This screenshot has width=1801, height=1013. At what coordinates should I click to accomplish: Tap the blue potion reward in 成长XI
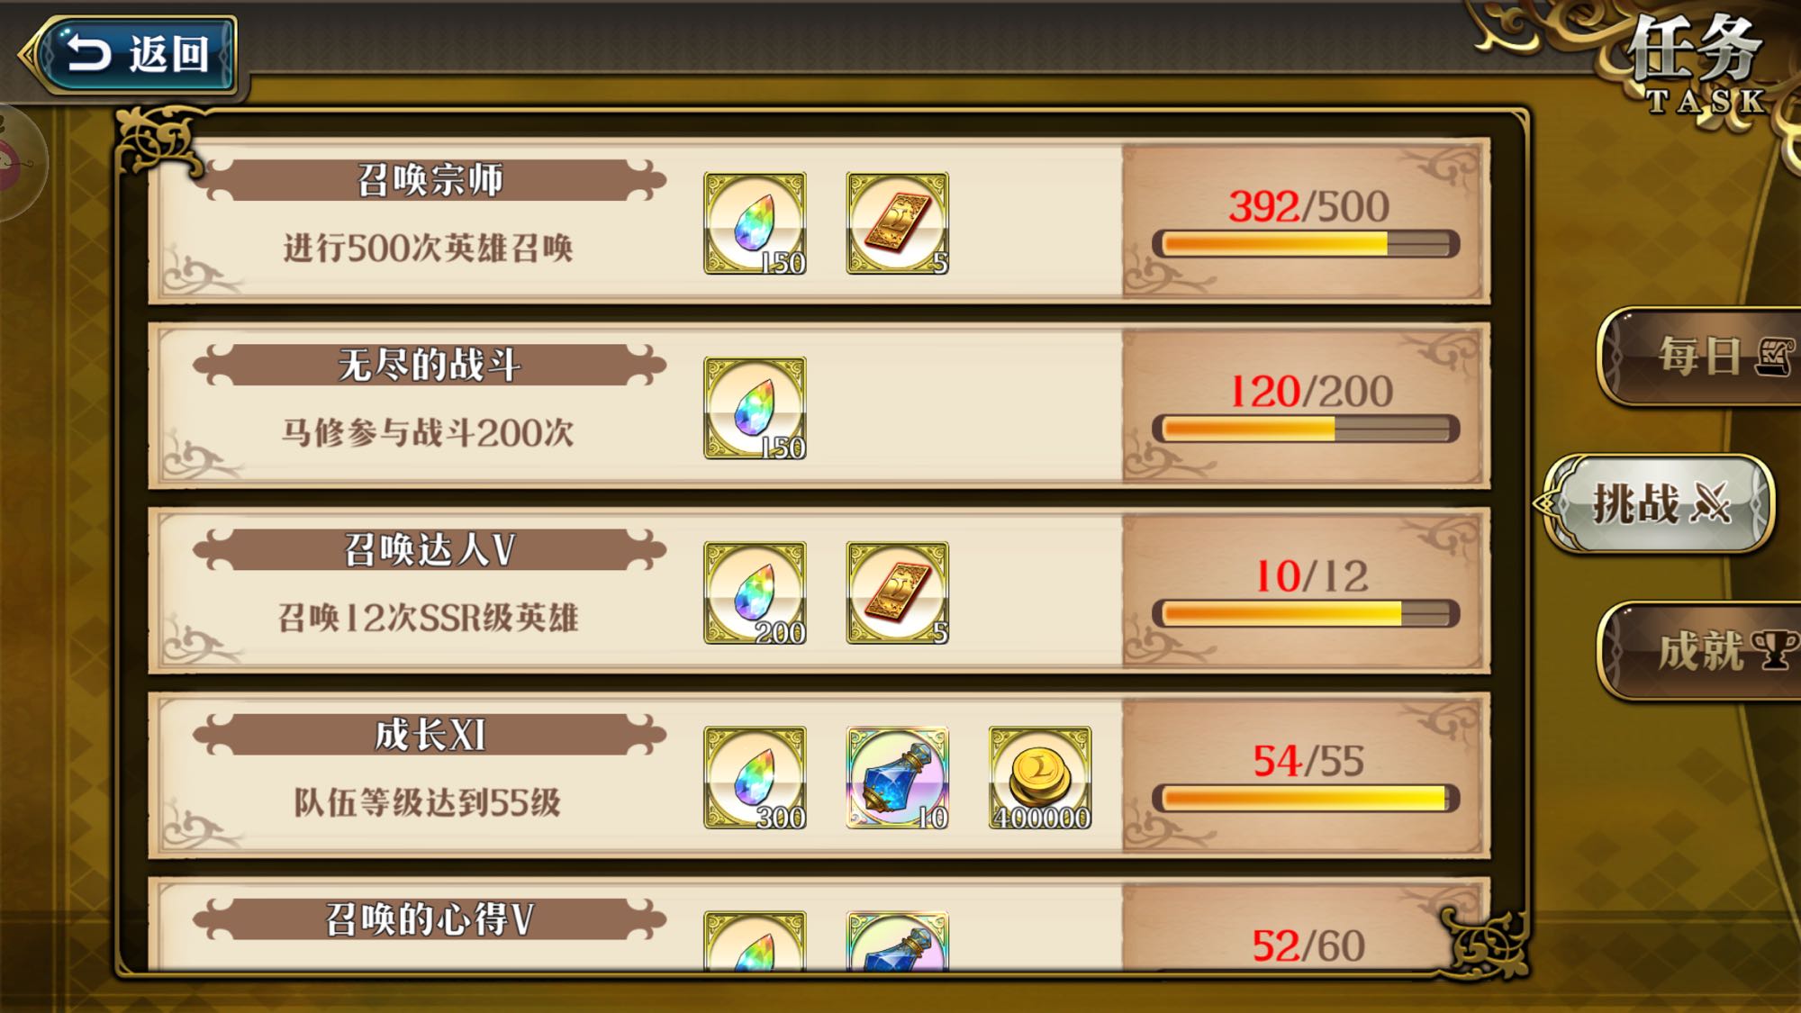coord(897,777)
